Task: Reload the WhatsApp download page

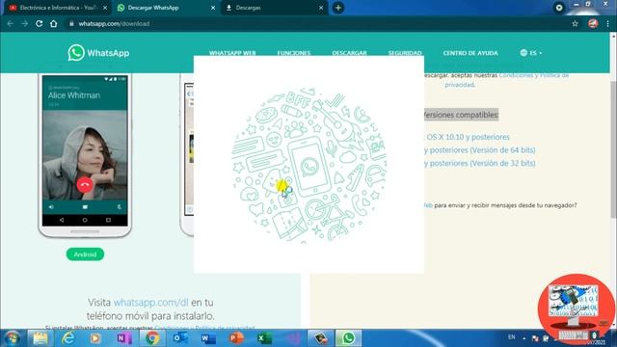Action: point(39,23)
